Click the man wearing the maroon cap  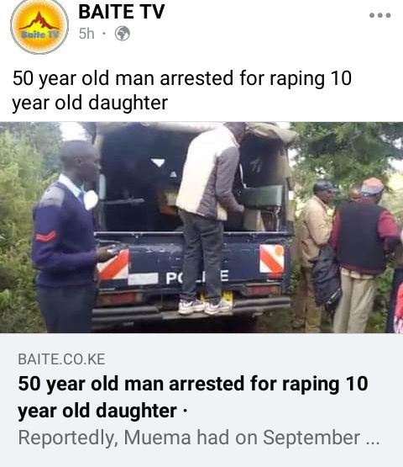click(x=364, y=253)
